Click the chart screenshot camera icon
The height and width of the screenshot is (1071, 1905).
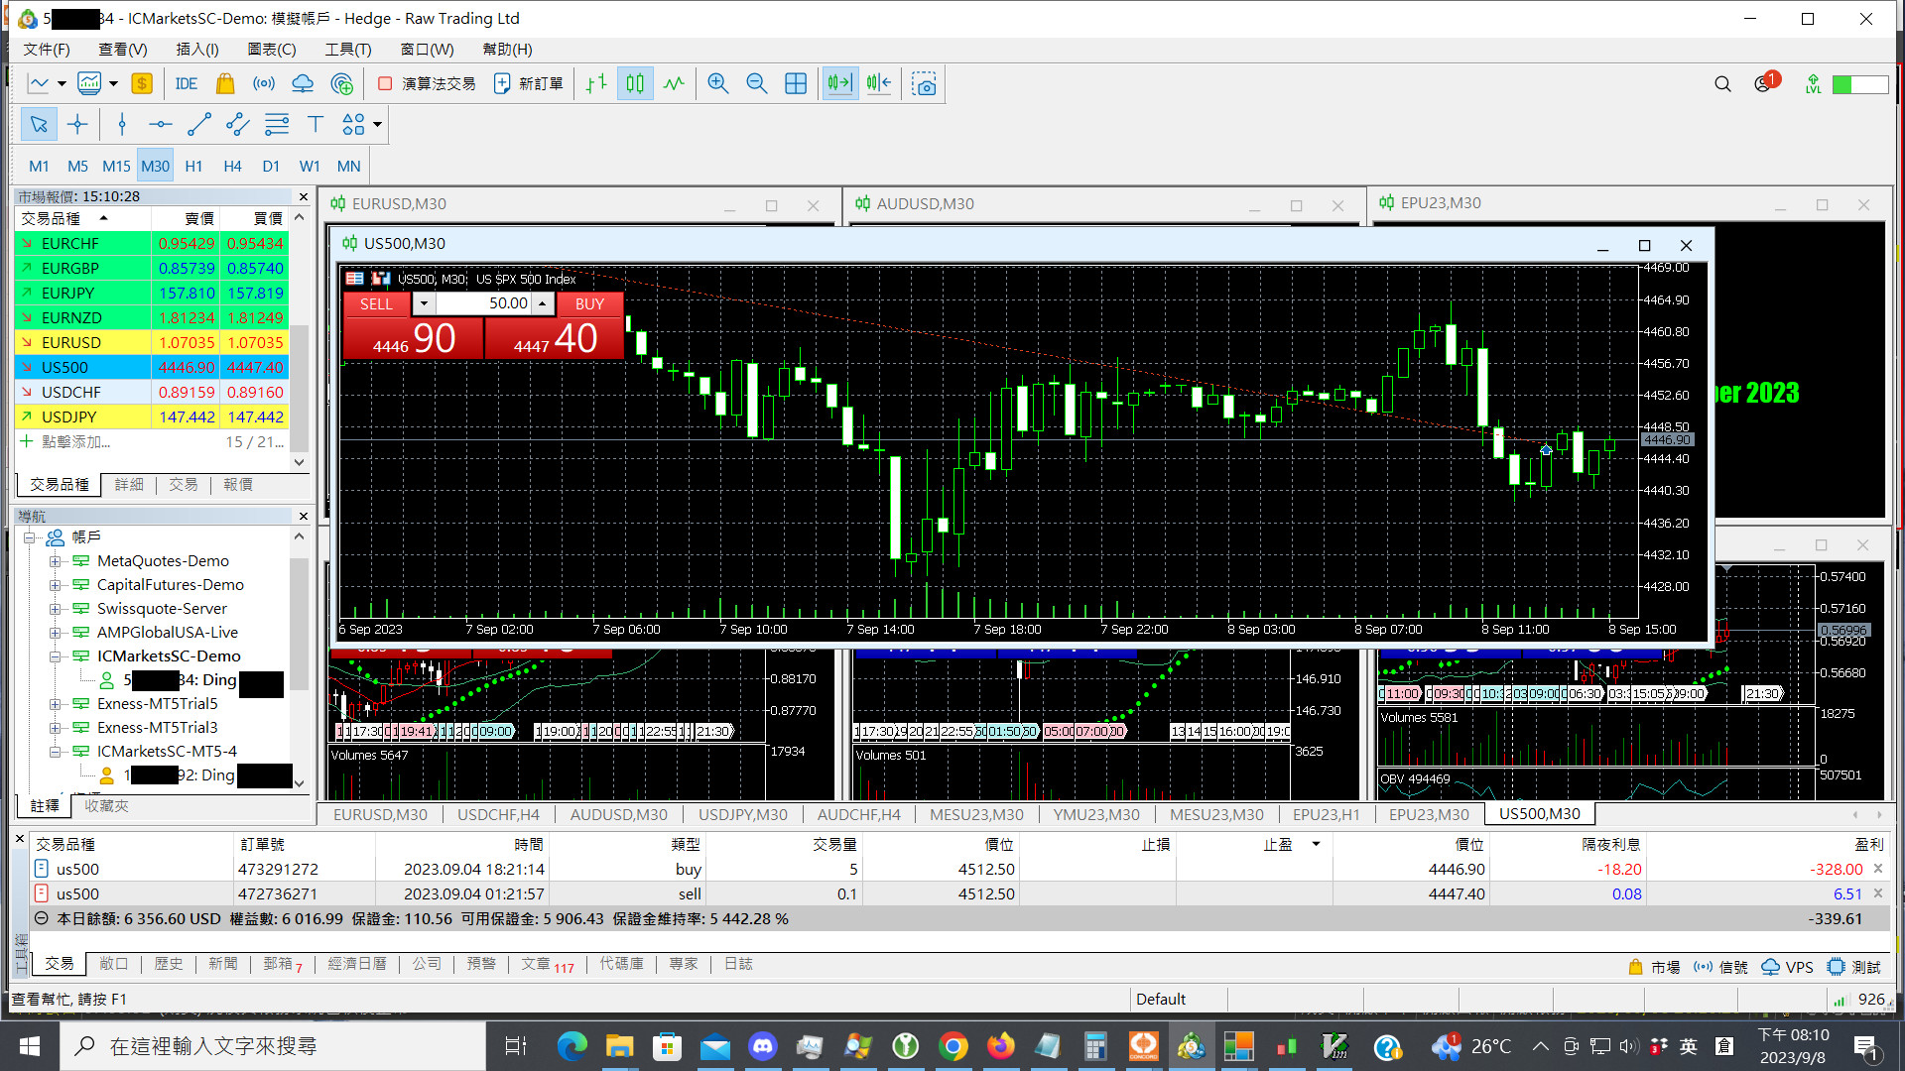point(925,84)
